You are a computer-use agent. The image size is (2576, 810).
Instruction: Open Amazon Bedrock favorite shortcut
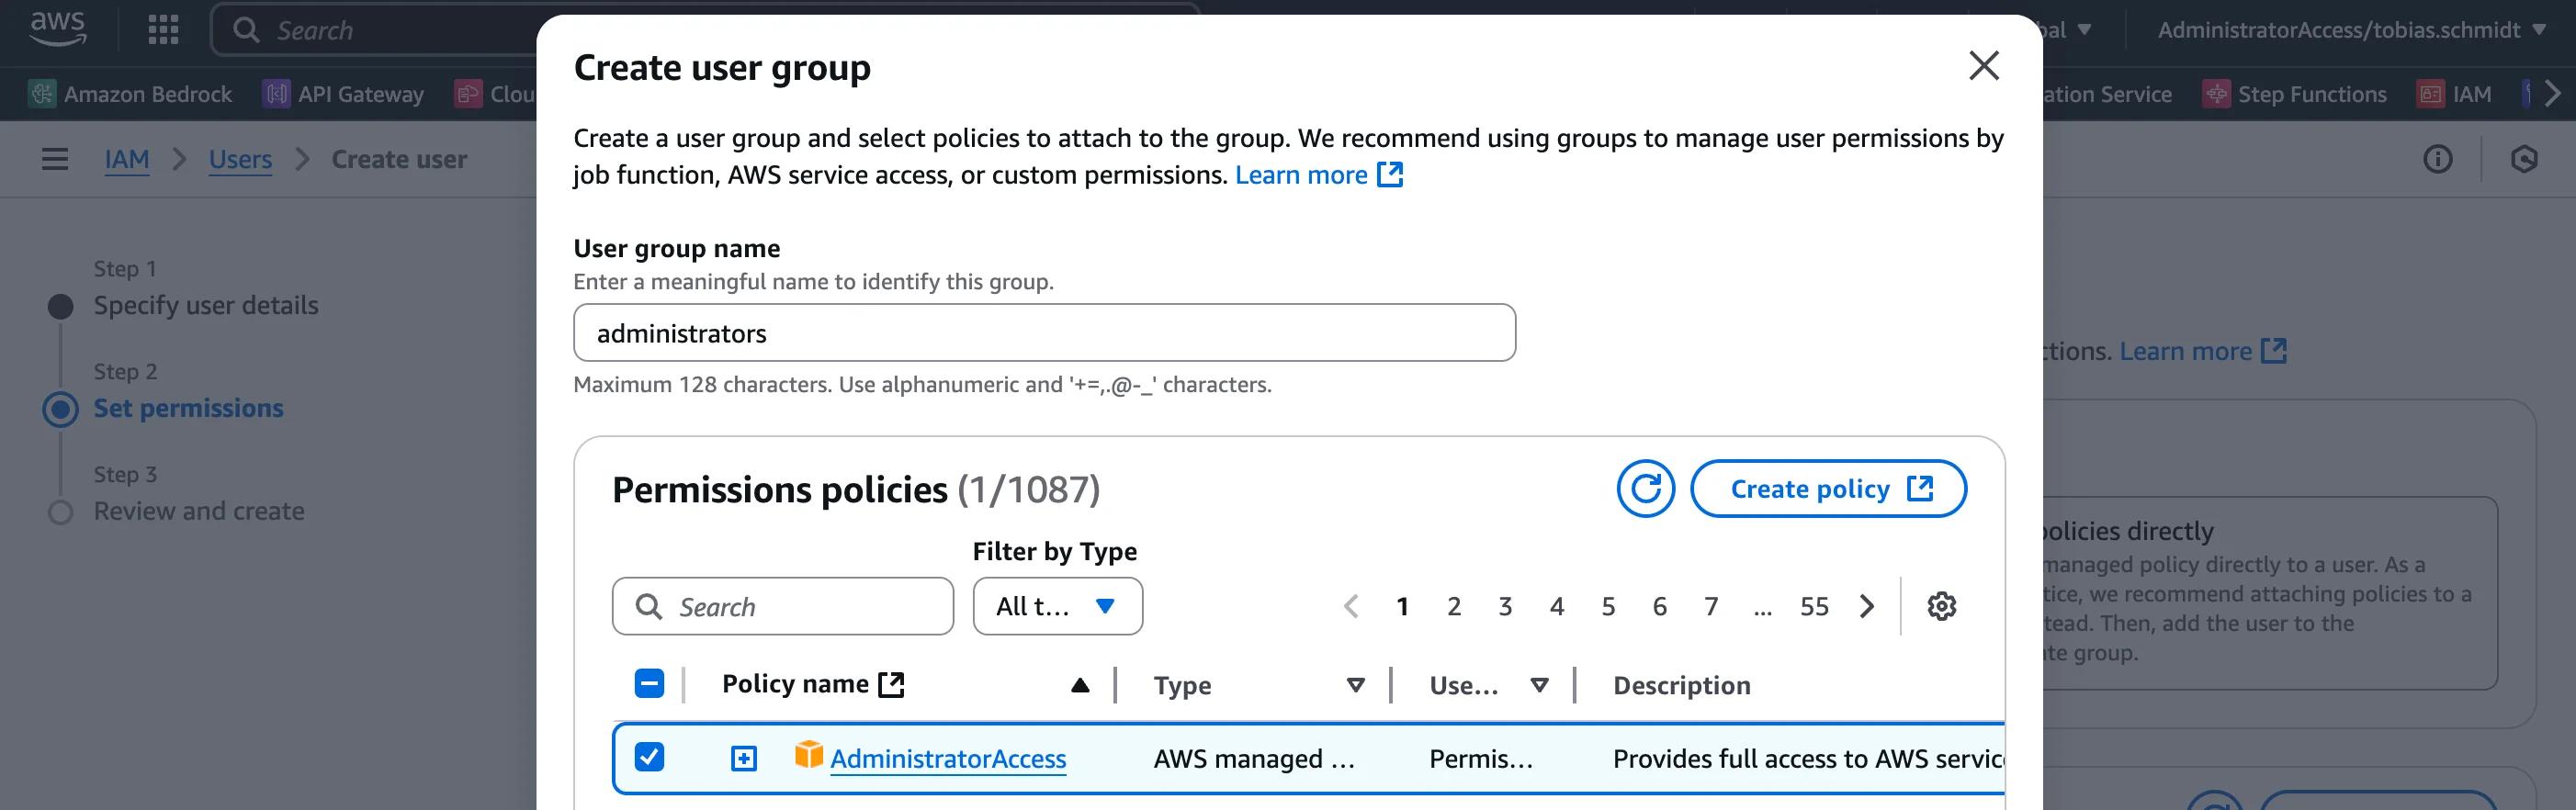click(131, 94)
